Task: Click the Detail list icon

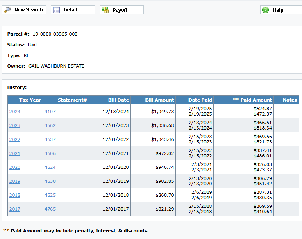Action: [57, 10]
